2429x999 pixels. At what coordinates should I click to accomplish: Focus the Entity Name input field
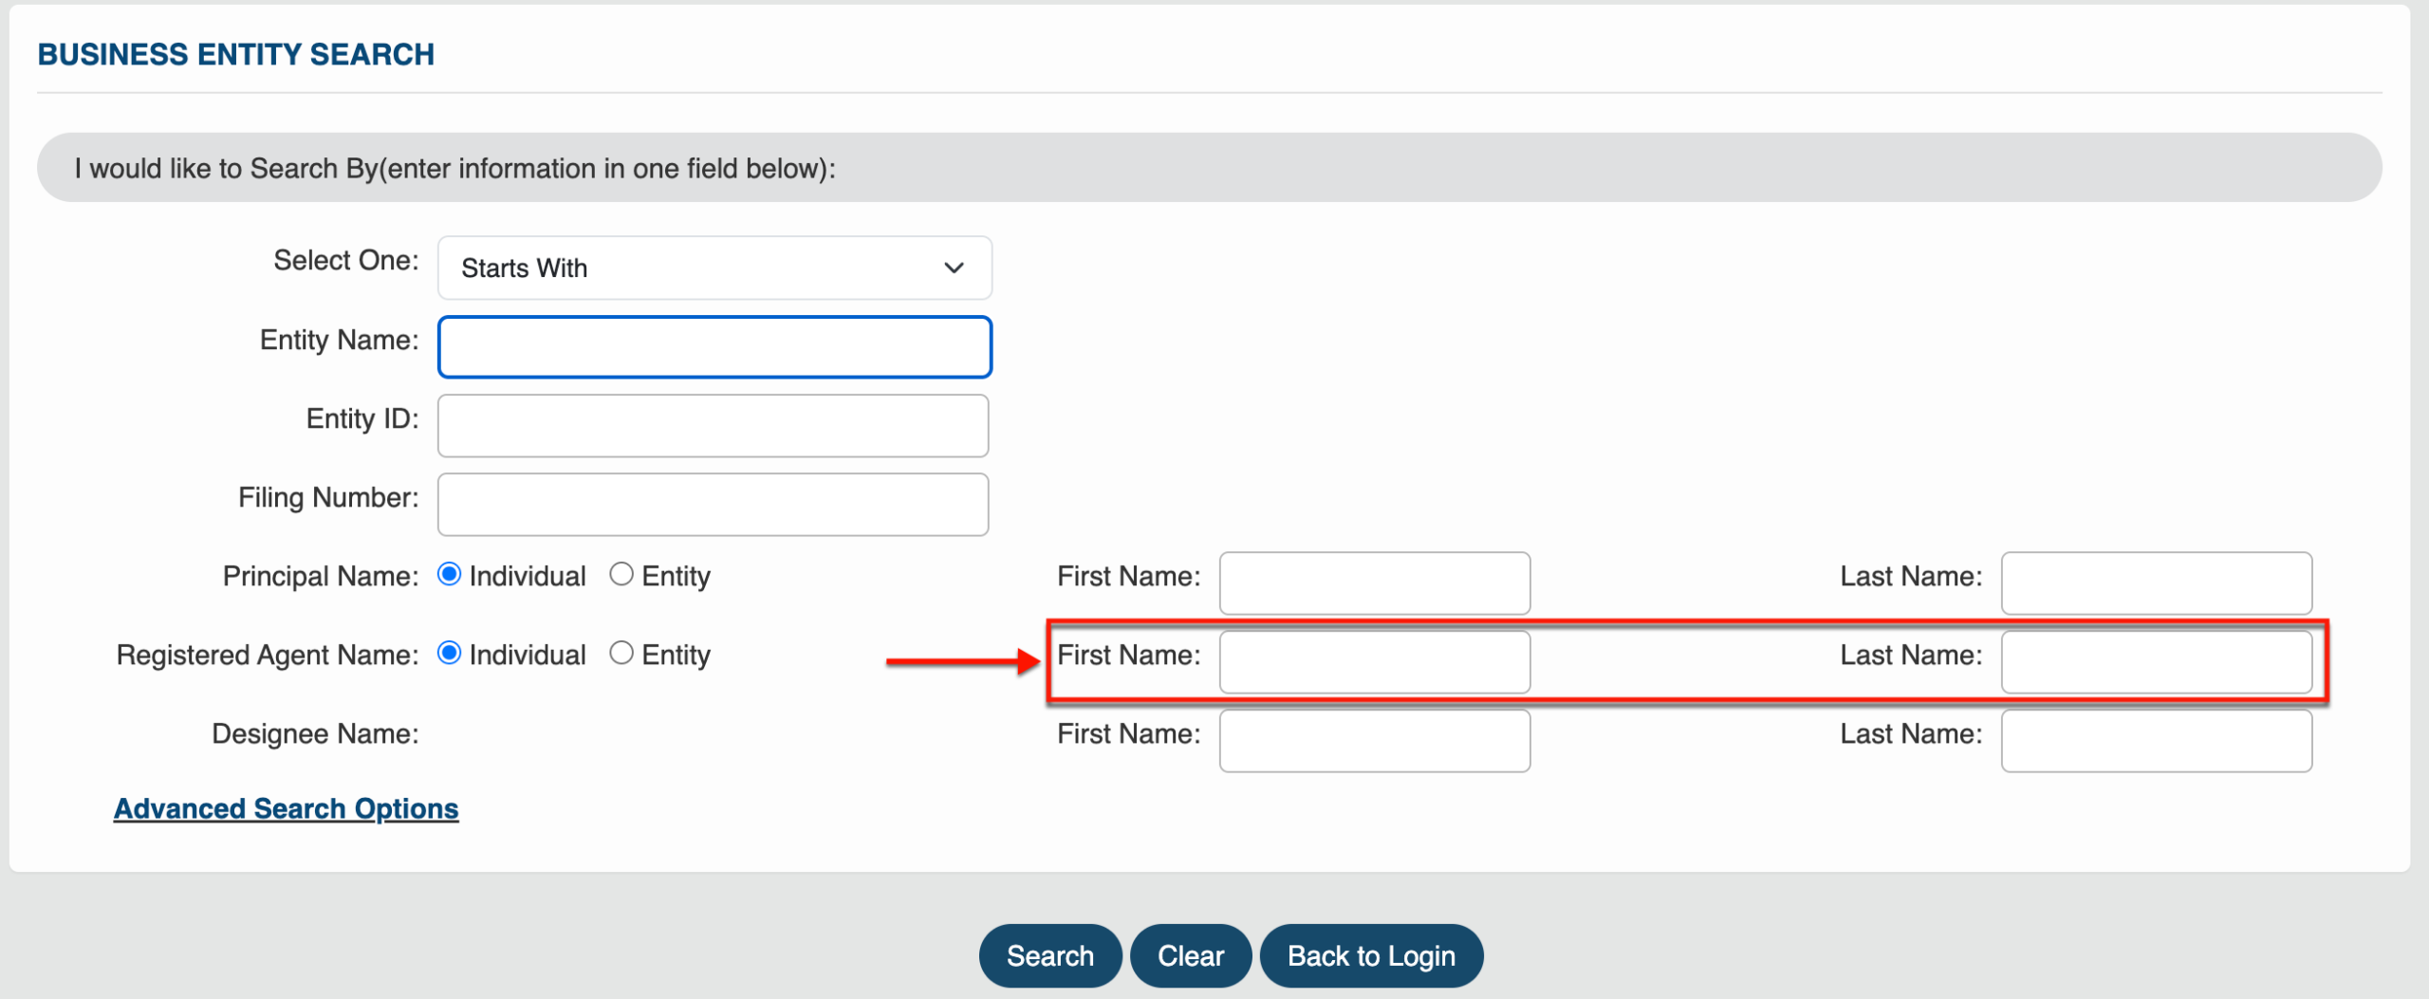[x=714, y=347]
